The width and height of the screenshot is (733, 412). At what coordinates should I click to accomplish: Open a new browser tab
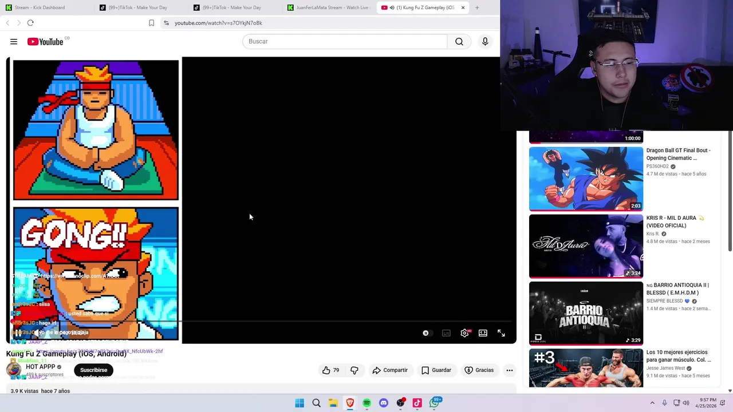pos(477,7)
